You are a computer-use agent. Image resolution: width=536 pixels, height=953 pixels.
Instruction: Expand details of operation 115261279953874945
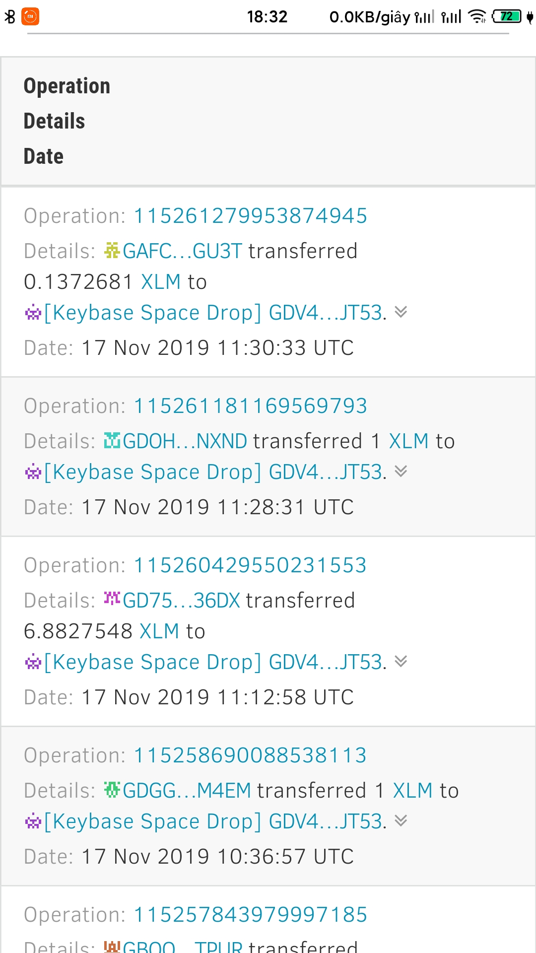point(401,312)
